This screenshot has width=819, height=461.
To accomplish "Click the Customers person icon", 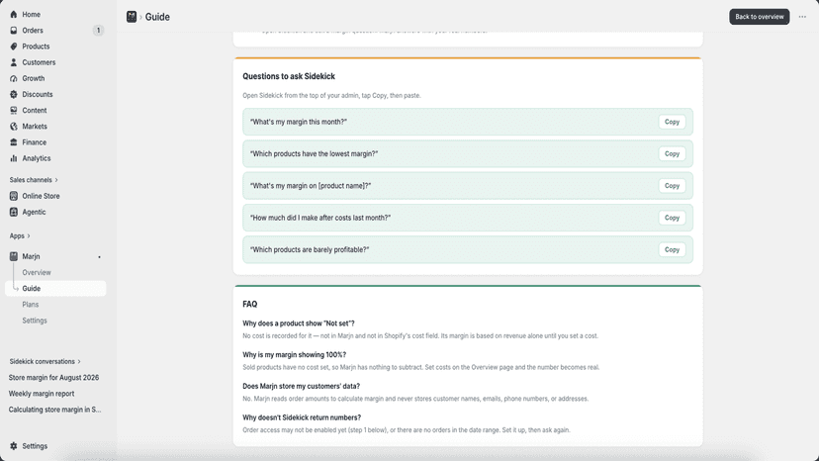I will point(14,62).
